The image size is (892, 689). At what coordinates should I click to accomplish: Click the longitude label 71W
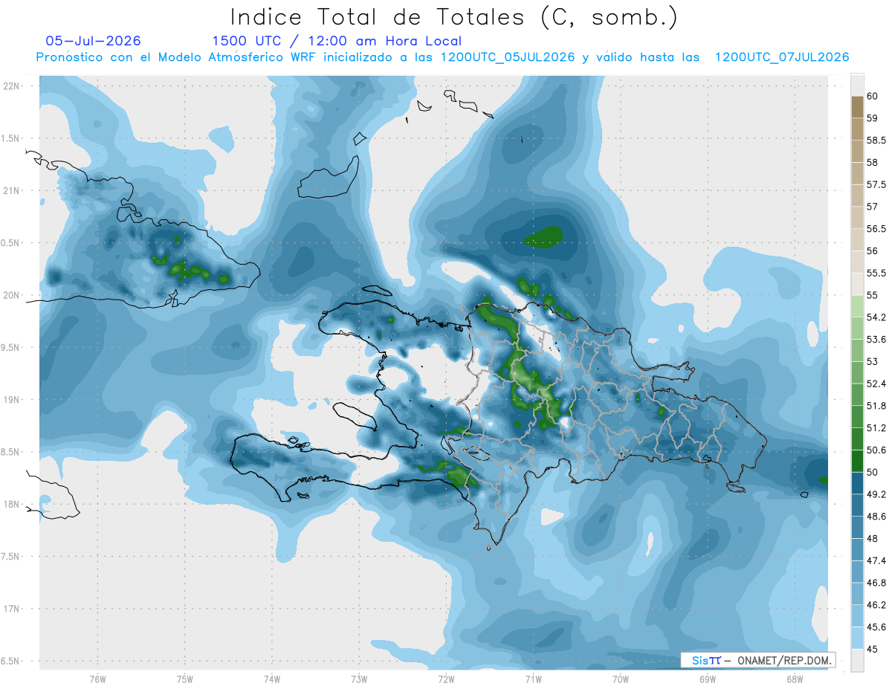pos(533,679)
